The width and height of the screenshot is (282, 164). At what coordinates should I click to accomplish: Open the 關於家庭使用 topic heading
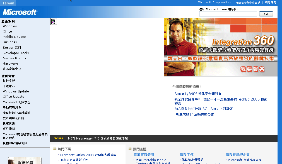click(x=144, y=155)
